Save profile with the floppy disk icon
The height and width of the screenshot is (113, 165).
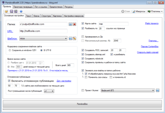click(x=12, y=11)
